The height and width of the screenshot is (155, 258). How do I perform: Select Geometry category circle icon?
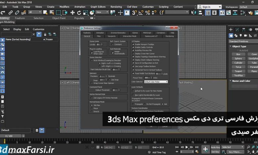pyautogui.click(x=231, y=36)
